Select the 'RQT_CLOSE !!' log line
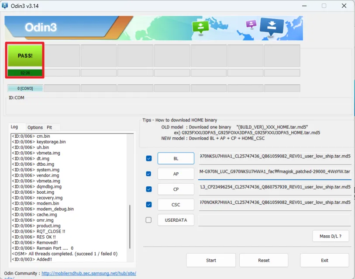 [38, 231]
